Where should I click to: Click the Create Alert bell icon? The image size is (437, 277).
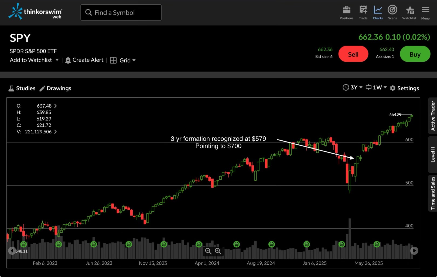(x=68, y=60)
